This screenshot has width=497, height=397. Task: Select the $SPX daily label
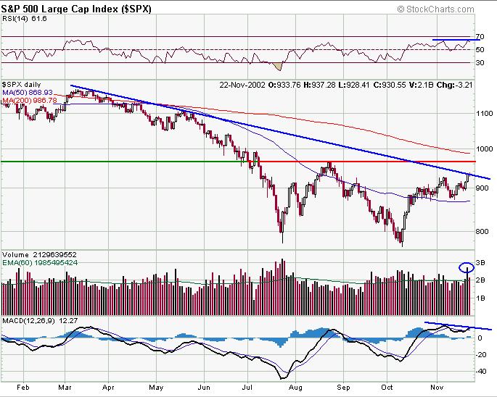tap(21, 85)
